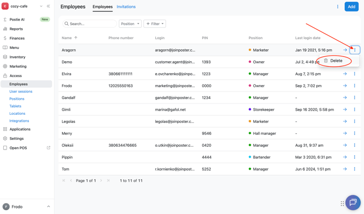364x214 pixels.
Task: Open Gimli's employee details arrow
Action: point(345,109)
